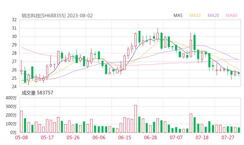The image size is (244, 145).
Task: Click the 07-07 date axis label
Action: click(176, 137)
